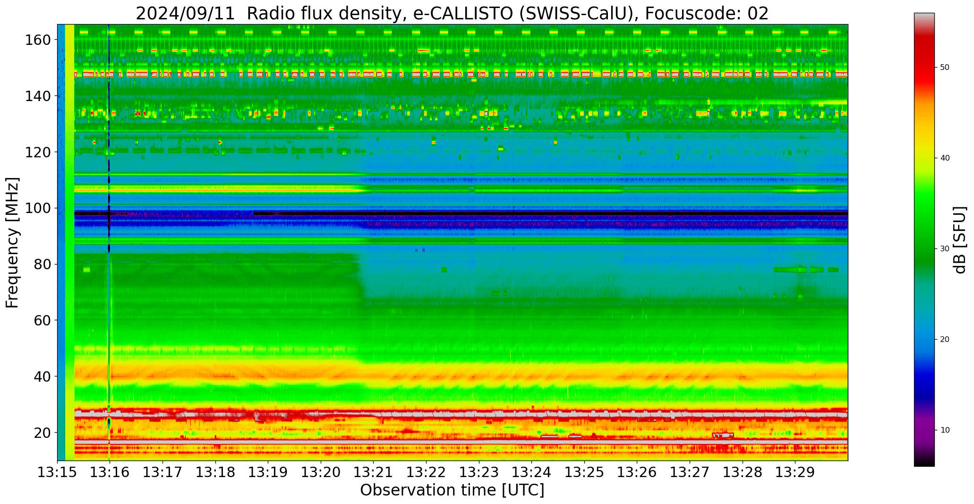Click the colorbar tick label 50
This screenshot has height=504, width=974.
point(945,68)
